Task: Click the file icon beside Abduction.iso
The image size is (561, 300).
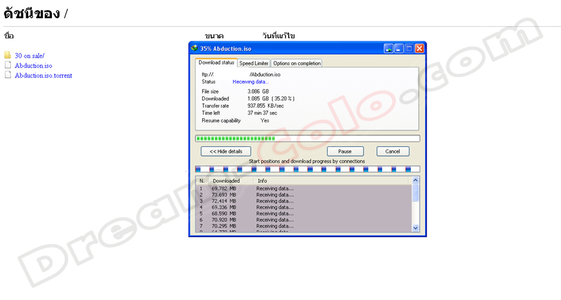Action: pyautogui.click(x=8, y=65)
